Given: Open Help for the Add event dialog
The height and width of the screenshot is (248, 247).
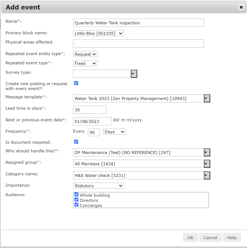Looking at the screenshot, I should coord(232,237).
